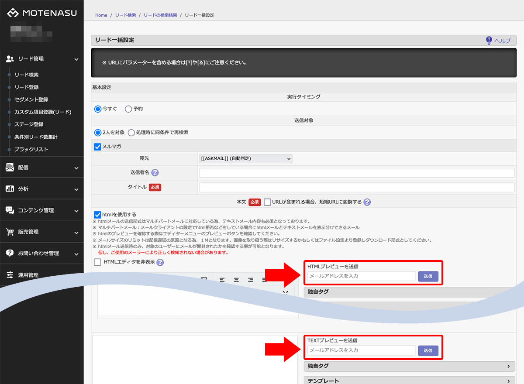Expand the 独自タグ panel under TEXT preview

click(409, 366)
